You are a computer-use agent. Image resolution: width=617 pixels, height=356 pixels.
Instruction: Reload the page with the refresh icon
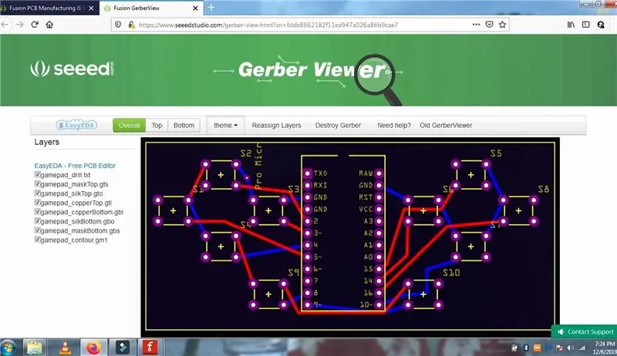[35, 25]
